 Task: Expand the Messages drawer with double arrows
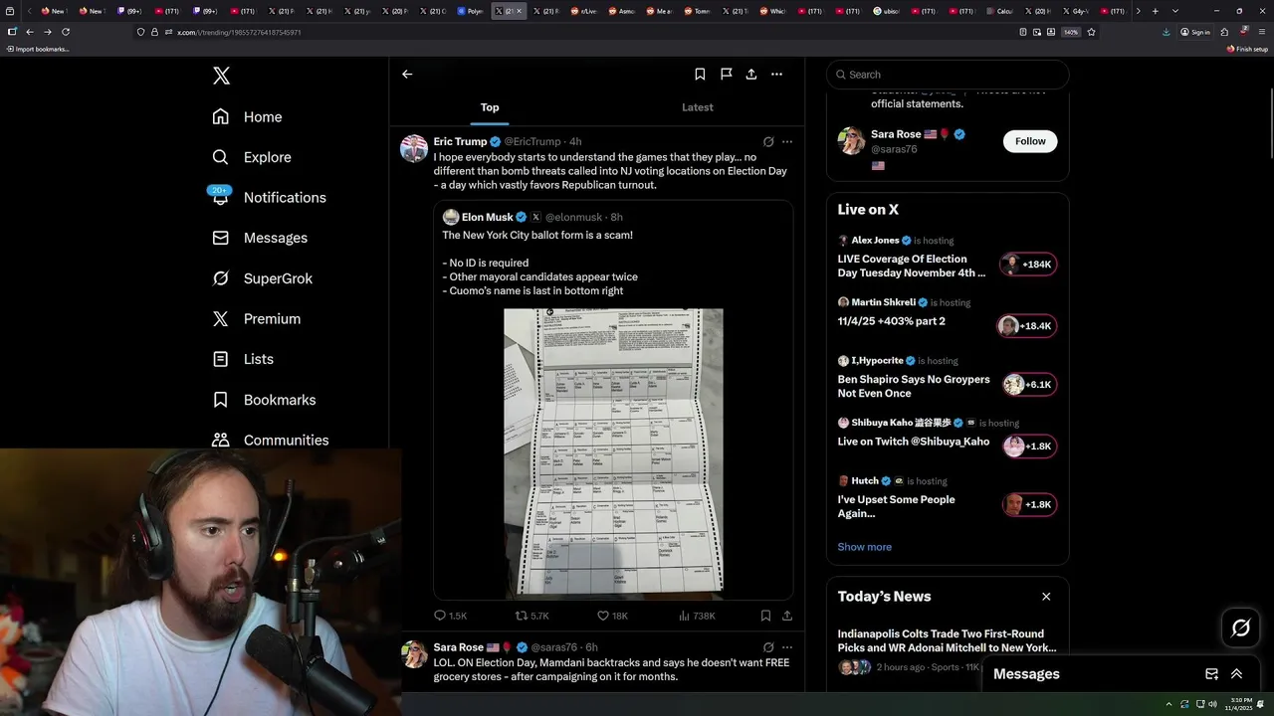tap(1236, 674)
